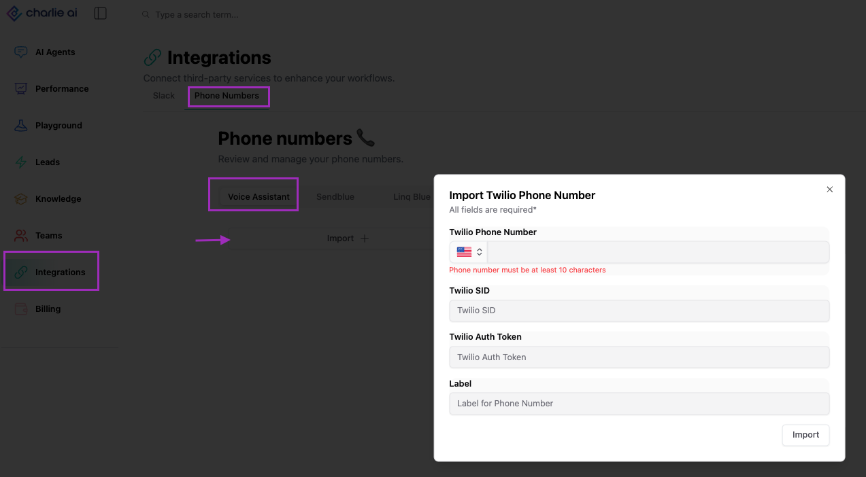866x477 pixels.
Task: Select the Voice Assistant tab
Action: click(259, 197)
